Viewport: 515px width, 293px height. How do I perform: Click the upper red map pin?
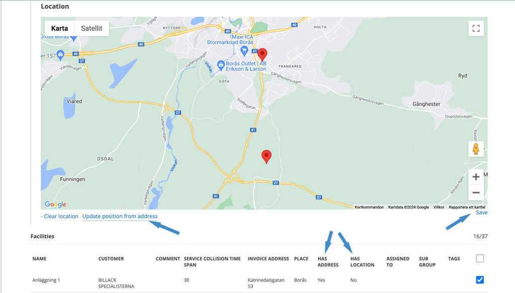coord(262,54)
